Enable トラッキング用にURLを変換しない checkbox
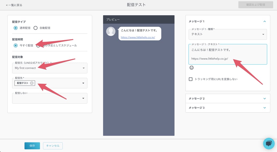Image resolution: width=277 pixels, height=152 pixels. pos(191,79)
